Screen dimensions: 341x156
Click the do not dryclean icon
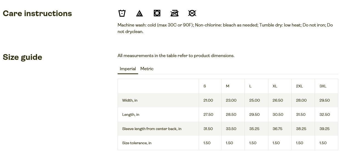coord(192,13)
